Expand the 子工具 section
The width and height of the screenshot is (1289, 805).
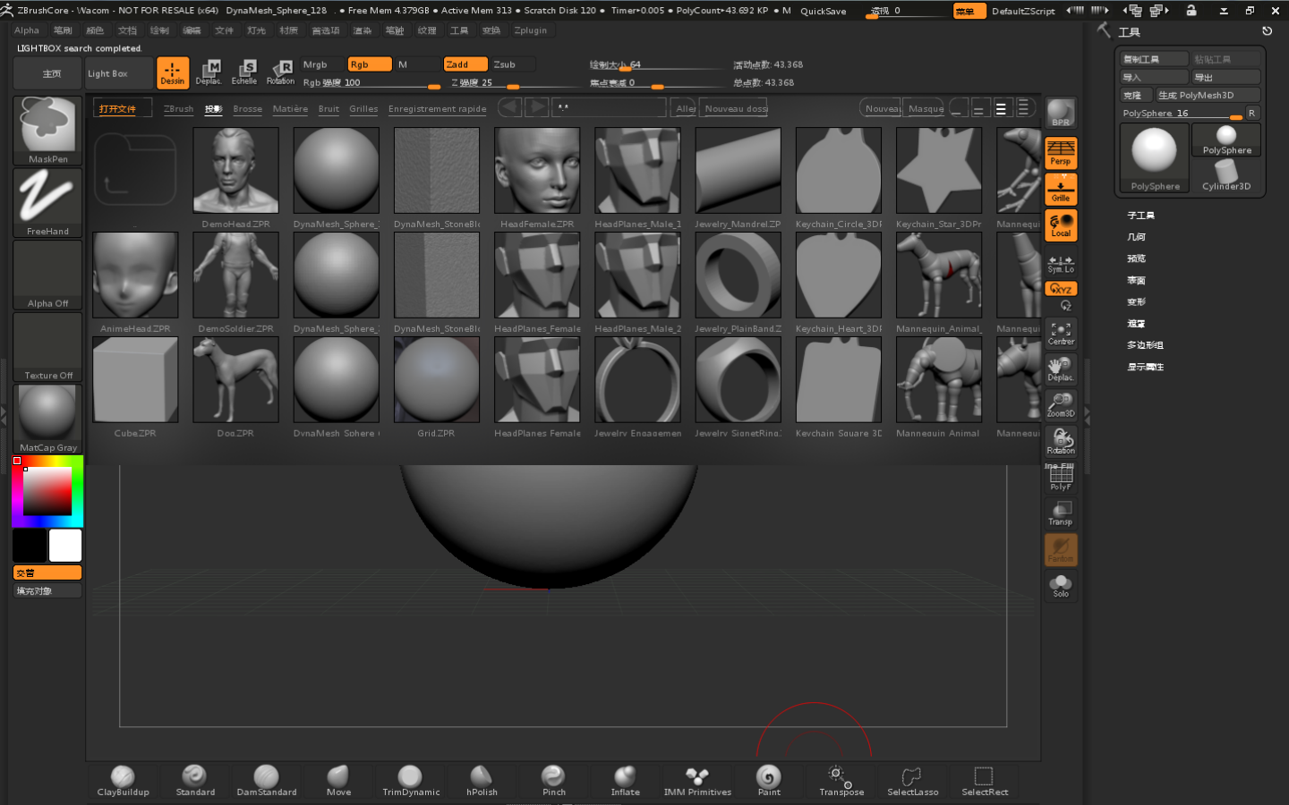(x=1140, y=216)
